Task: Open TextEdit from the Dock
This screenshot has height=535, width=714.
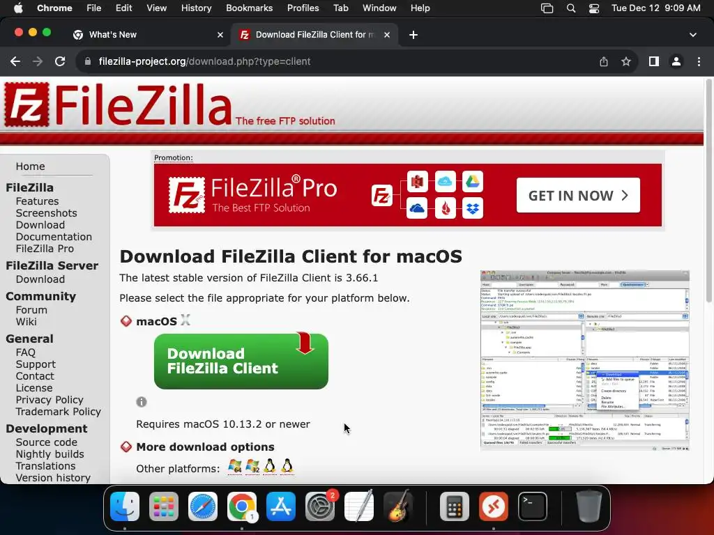Action: click(359, 506)
